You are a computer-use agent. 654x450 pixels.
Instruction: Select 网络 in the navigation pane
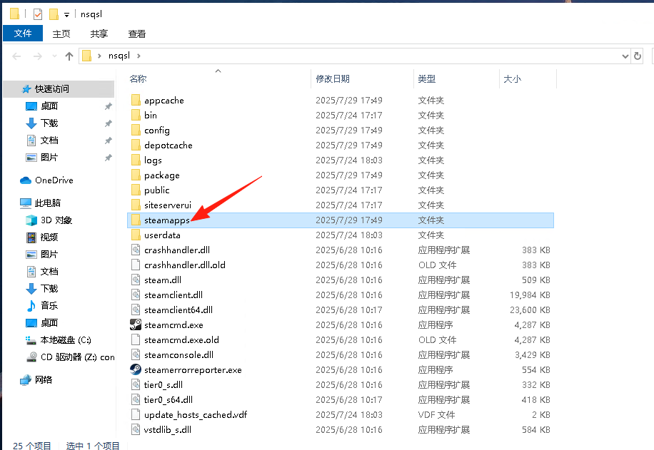(x=44, y=379)
